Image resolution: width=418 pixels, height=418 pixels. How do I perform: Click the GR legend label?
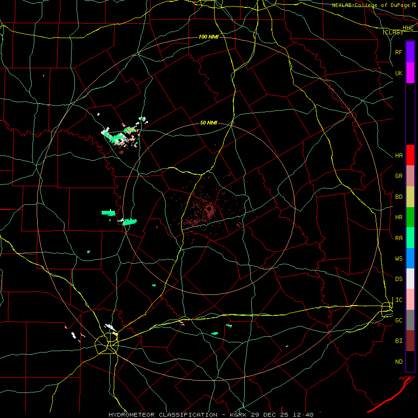point(398,176)
